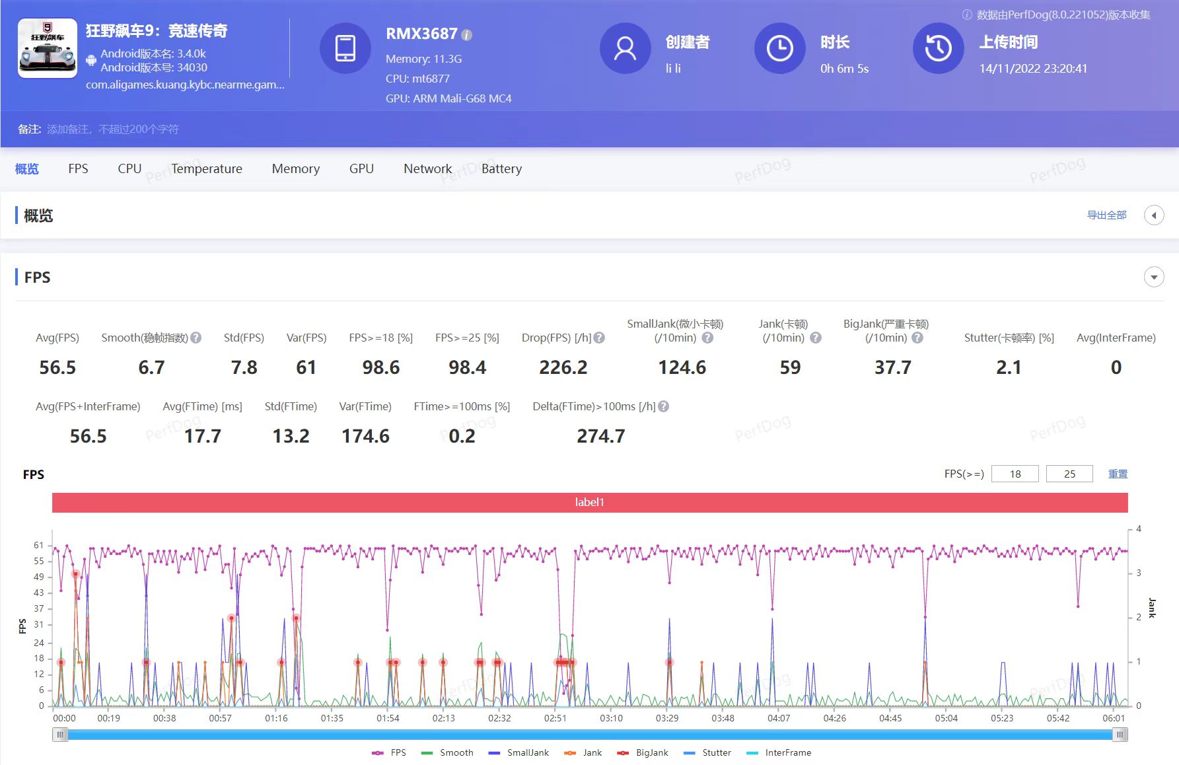Click the FPS threshold field showing 18
Viewport: 1179px width, 765px height.
pyautogui.click(x=1015, y=474)
